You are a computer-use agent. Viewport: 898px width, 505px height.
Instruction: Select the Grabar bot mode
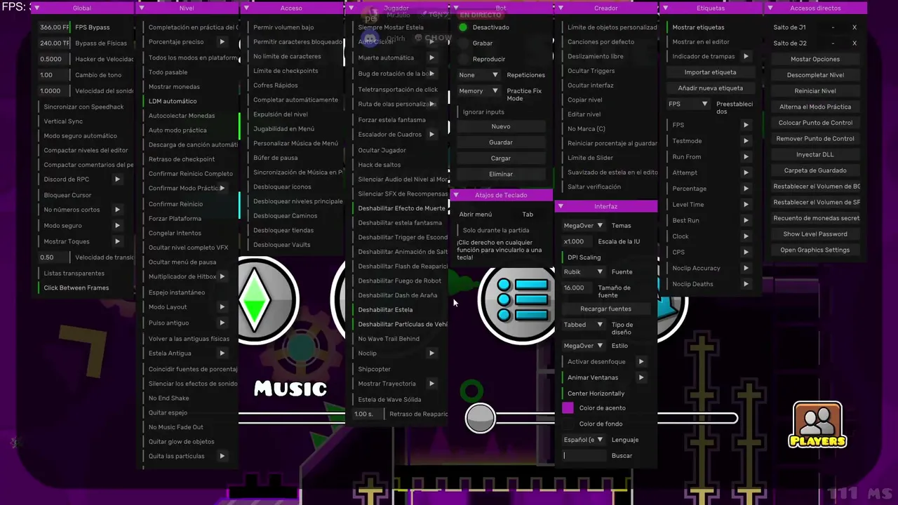[x=463, y=43]
